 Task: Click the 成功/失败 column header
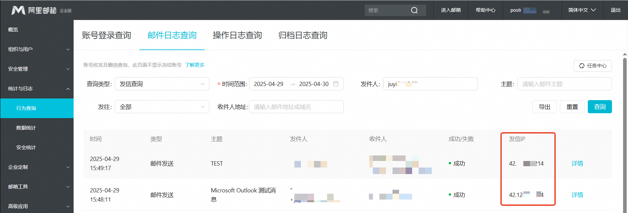pyautogui.click(x=461, y=139)
